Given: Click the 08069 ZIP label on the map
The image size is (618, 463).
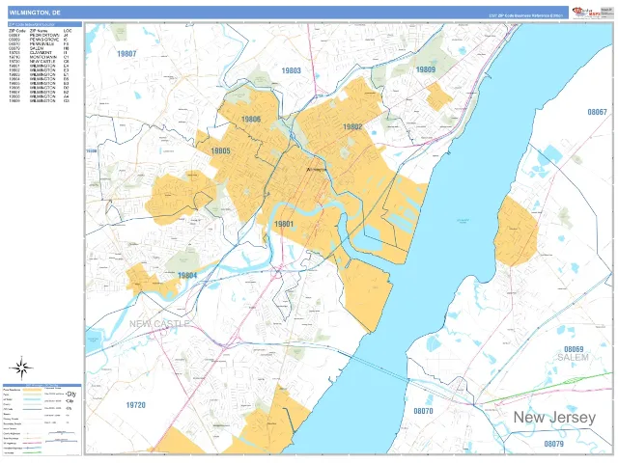Looking at the screenshot, I should click(x=574, y=349).
